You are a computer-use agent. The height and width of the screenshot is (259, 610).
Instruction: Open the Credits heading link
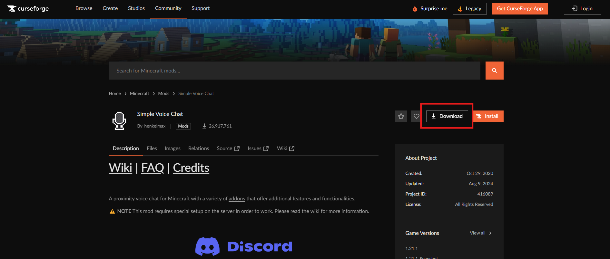pyautogui.click(x=191, y=168)
